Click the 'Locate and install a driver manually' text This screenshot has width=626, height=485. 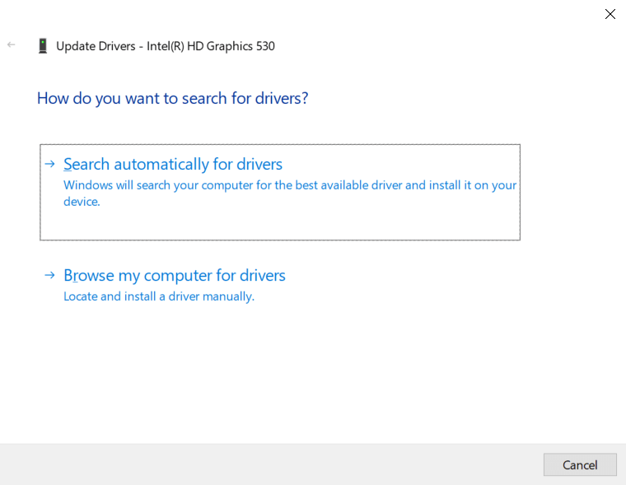click(x=159, y=296)
